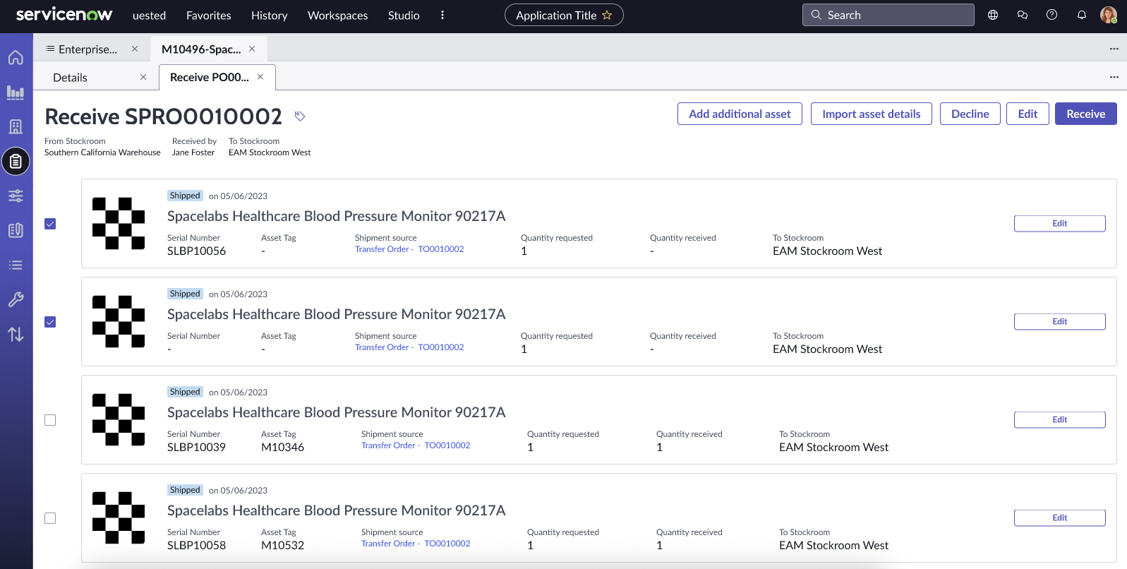Open the main tab bar overflow menu
1127x569 pixels.
pos(1114,49)
